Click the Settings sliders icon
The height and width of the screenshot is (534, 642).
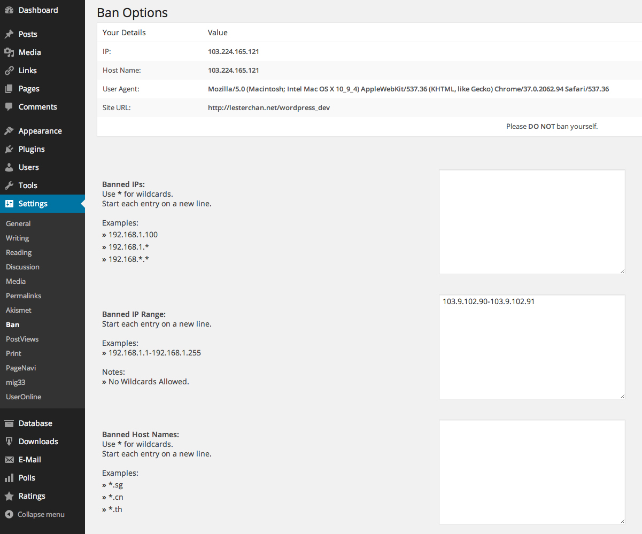(9, 204)
